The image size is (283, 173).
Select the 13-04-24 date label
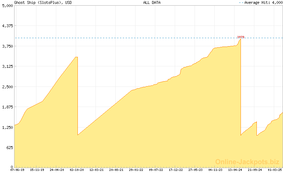pos(235,170)
